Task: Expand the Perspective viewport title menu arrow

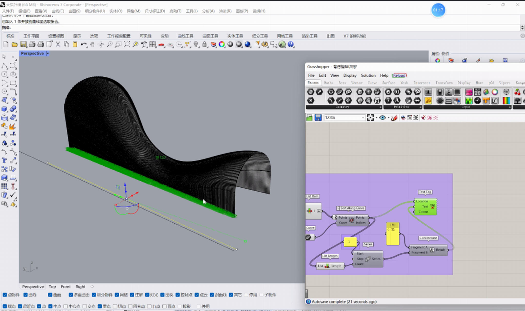Action: pyautogui.click(x=48, y=53)
